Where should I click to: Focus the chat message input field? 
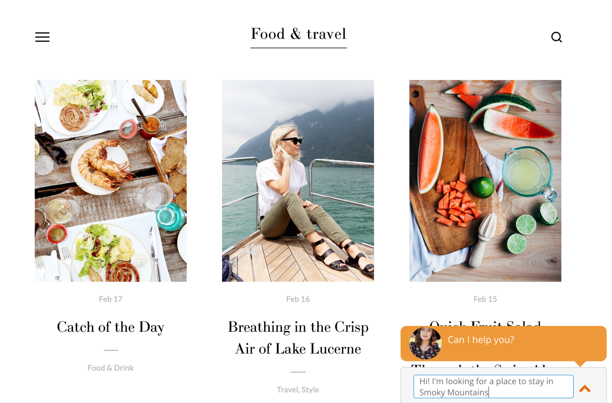click(x=493, y=386)
